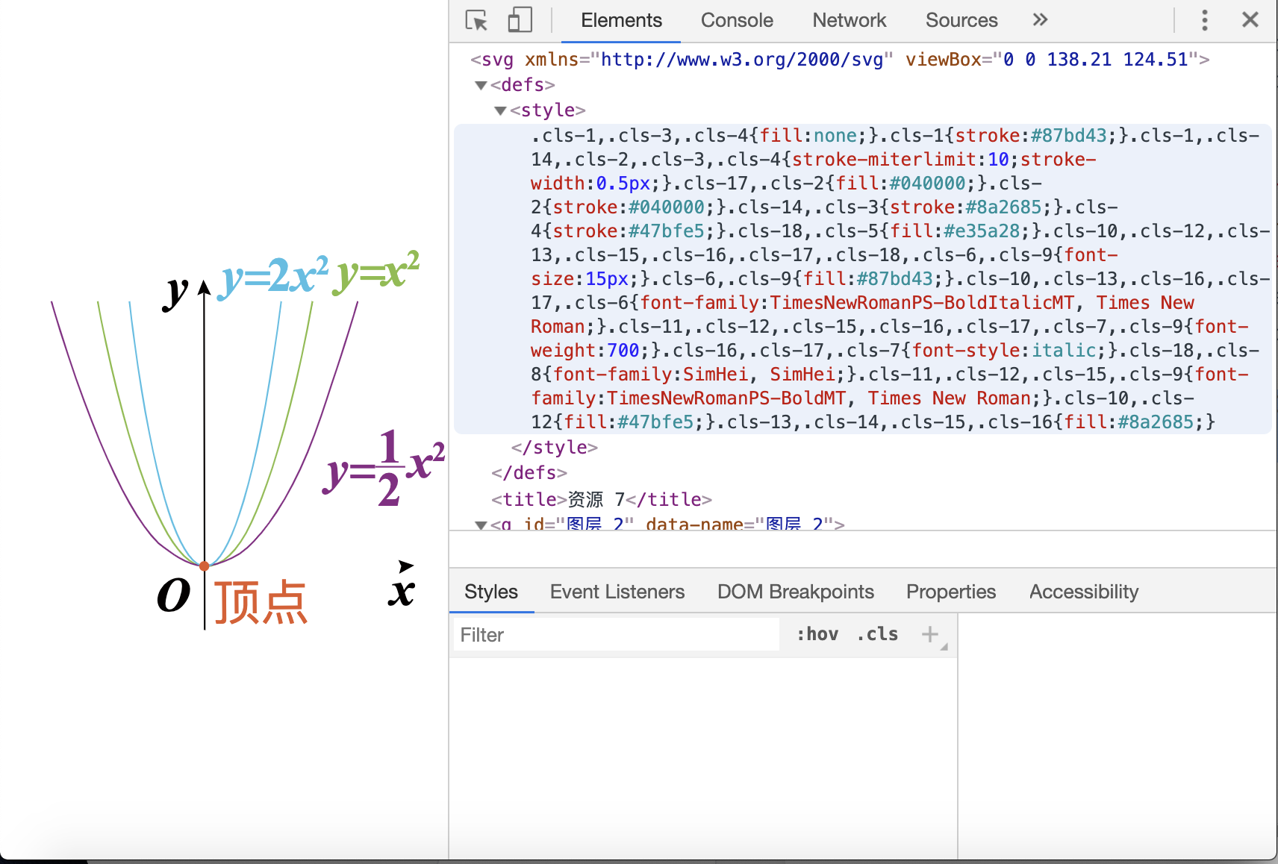Open the Network panel
This screenshot has height=864, width=1278.
pyautogui.click(x=849, y=20)
